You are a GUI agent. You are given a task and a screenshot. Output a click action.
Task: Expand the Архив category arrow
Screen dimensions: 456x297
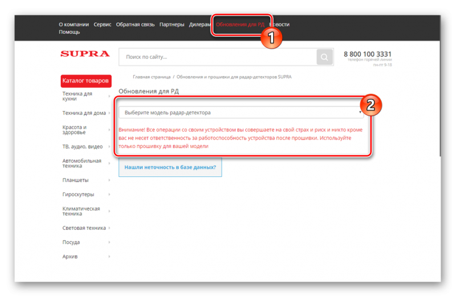[109, 257]
